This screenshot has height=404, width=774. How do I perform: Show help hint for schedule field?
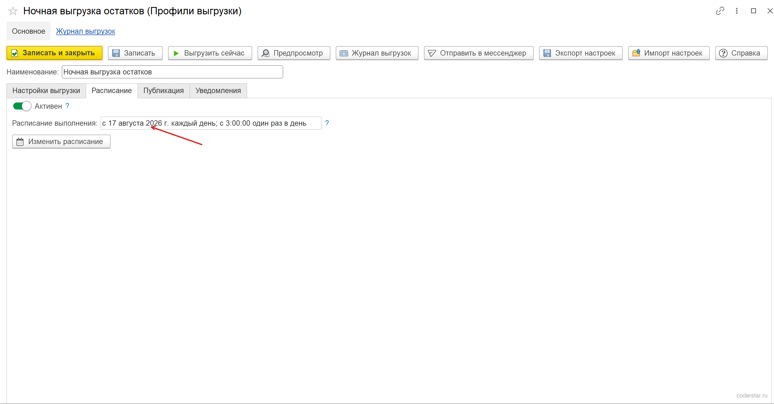pos(327,123)
